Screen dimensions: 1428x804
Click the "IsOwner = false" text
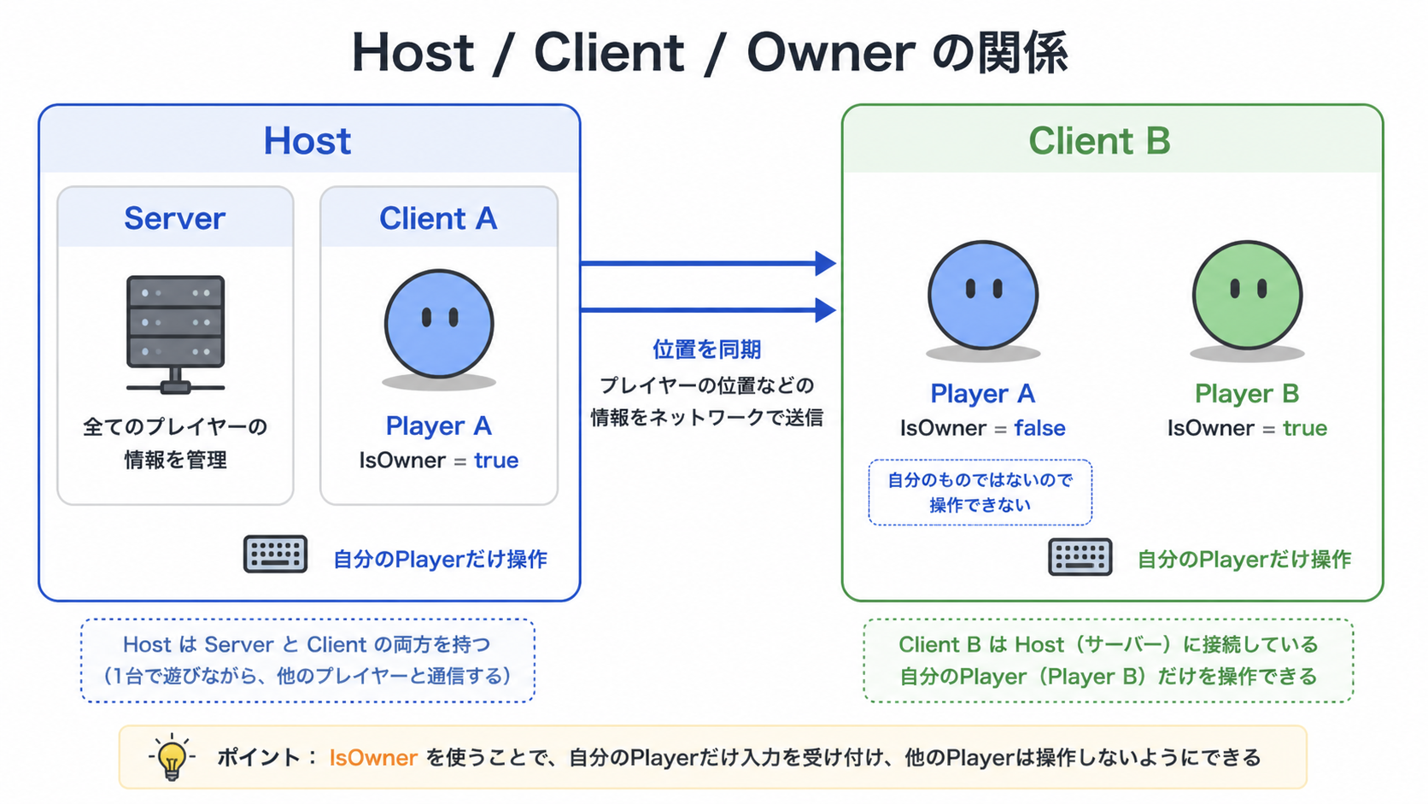983,428
